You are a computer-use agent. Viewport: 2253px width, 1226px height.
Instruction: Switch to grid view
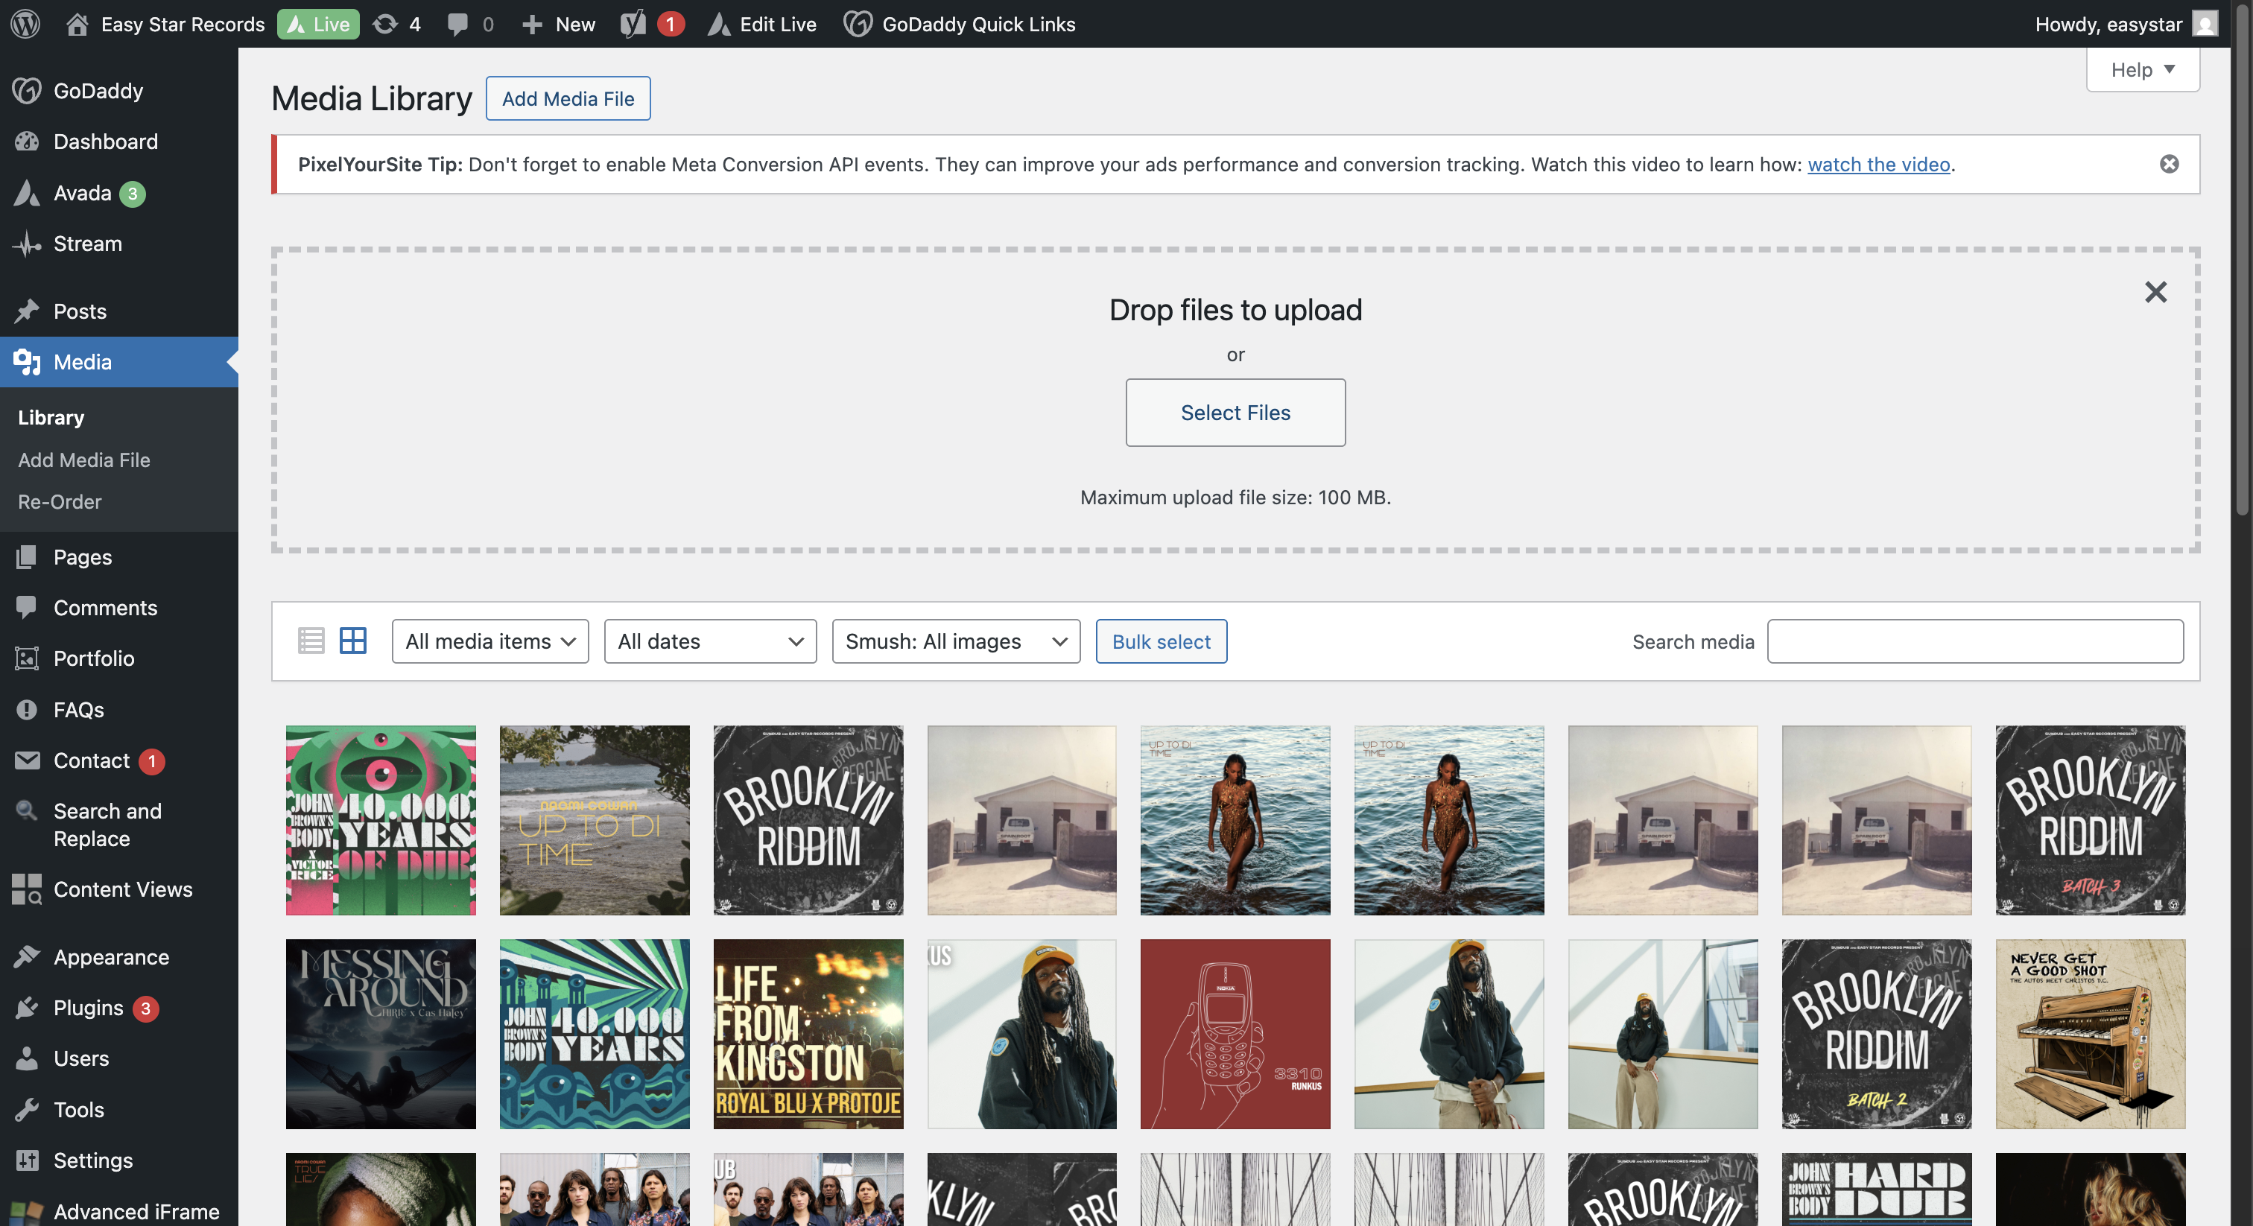click(x=352, y=641)
